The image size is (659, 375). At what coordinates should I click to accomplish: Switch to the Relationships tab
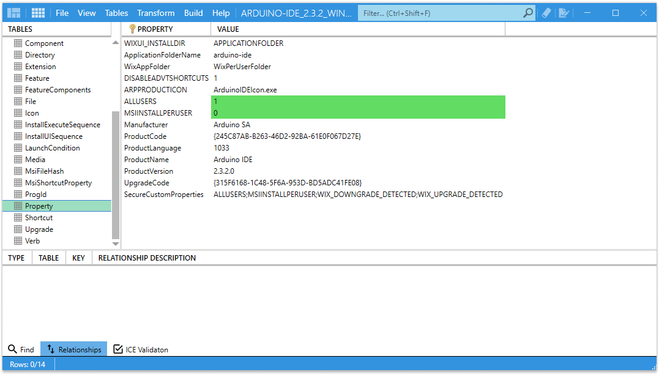[x=74, y=349]
